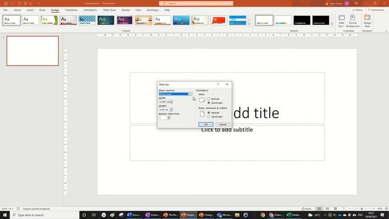Click the Google Chrome taskbar icon
Screen dimensions: 389x219
click(263, 215)
